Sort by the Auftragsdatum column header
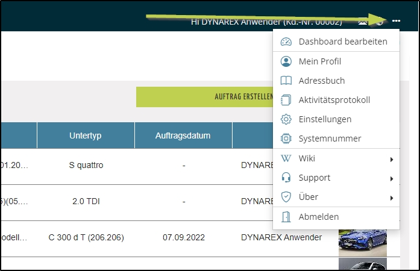The width and height of the screenshot is (420, 271). pos(183,135)
